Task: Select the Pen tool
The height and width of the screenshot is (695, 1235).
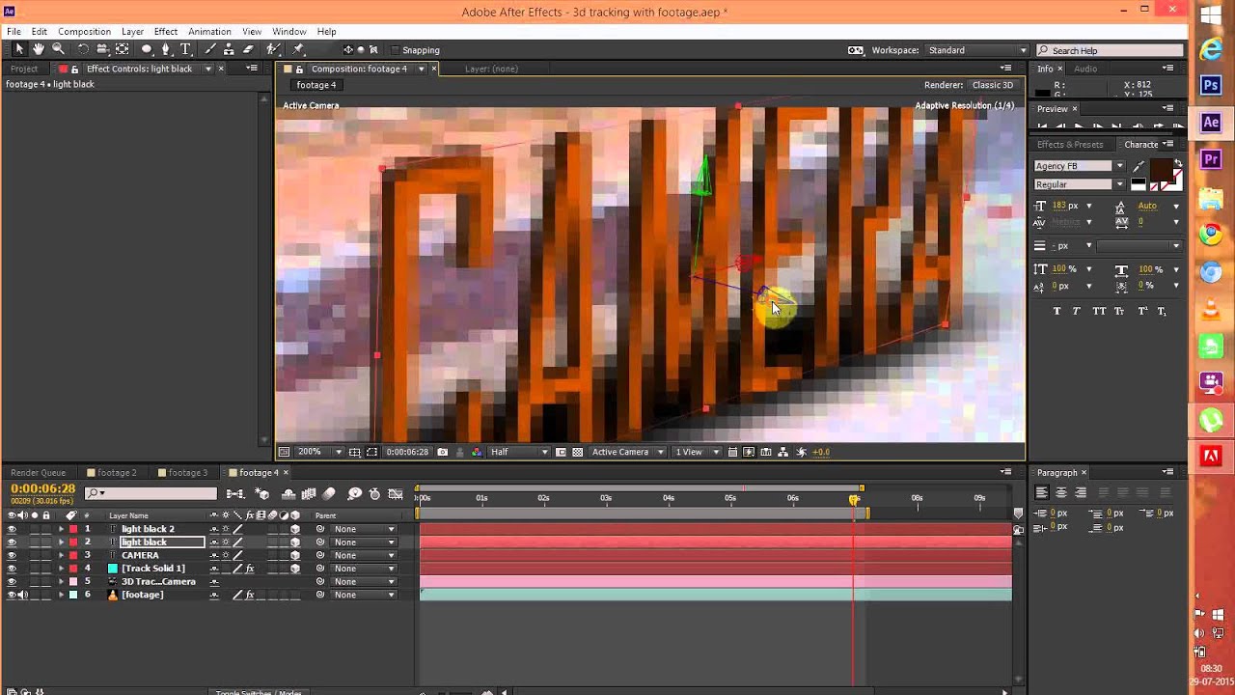Action: pos(166,49)
